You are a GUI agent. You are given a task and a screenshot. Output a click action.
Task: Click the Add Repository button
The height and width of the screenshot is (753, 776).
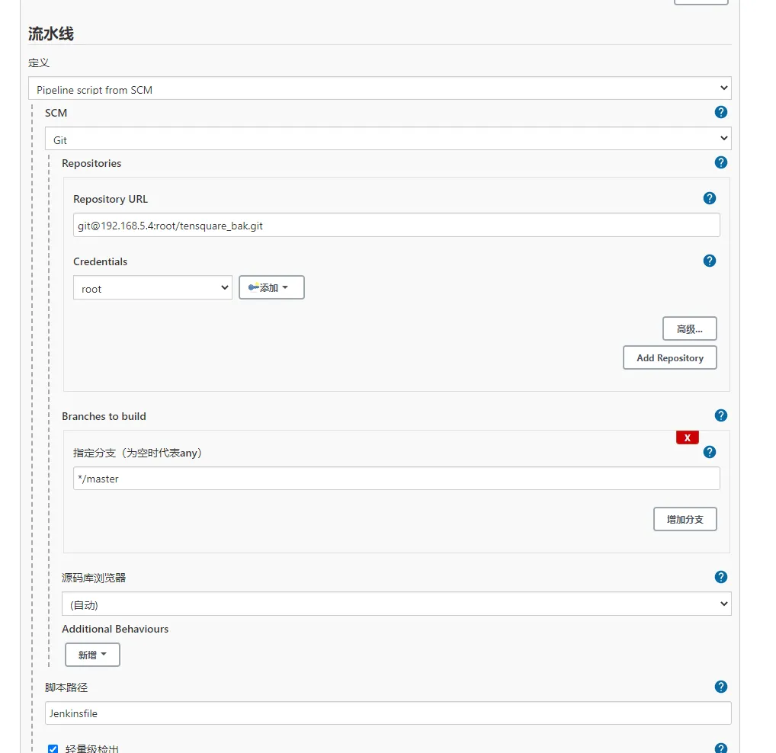tap(669, 357)
